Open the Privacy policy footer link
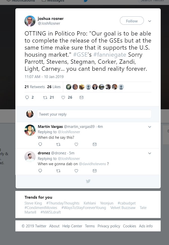 (x=109, y=226)
